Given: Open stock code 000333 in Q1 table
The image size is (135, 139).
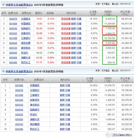Looking at the screenshot, I should tap(19, 124).
